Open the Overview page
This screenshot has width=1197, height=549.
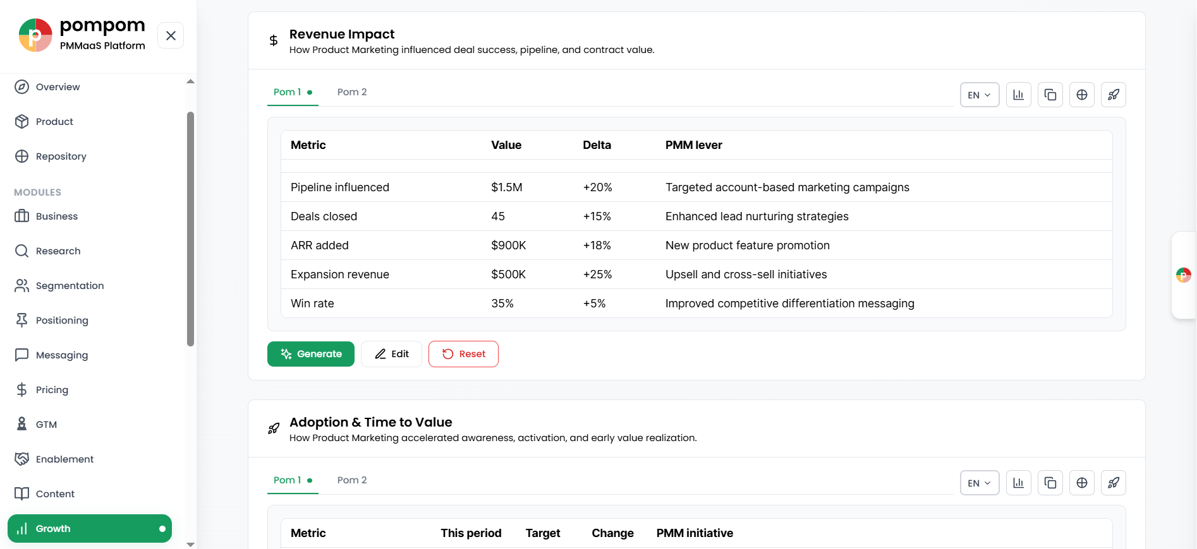click(90, 87)
